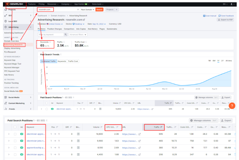Click Manage columns in the enlarged bottom table
This screenshot has width=239, height=160.
click(204, 120)
